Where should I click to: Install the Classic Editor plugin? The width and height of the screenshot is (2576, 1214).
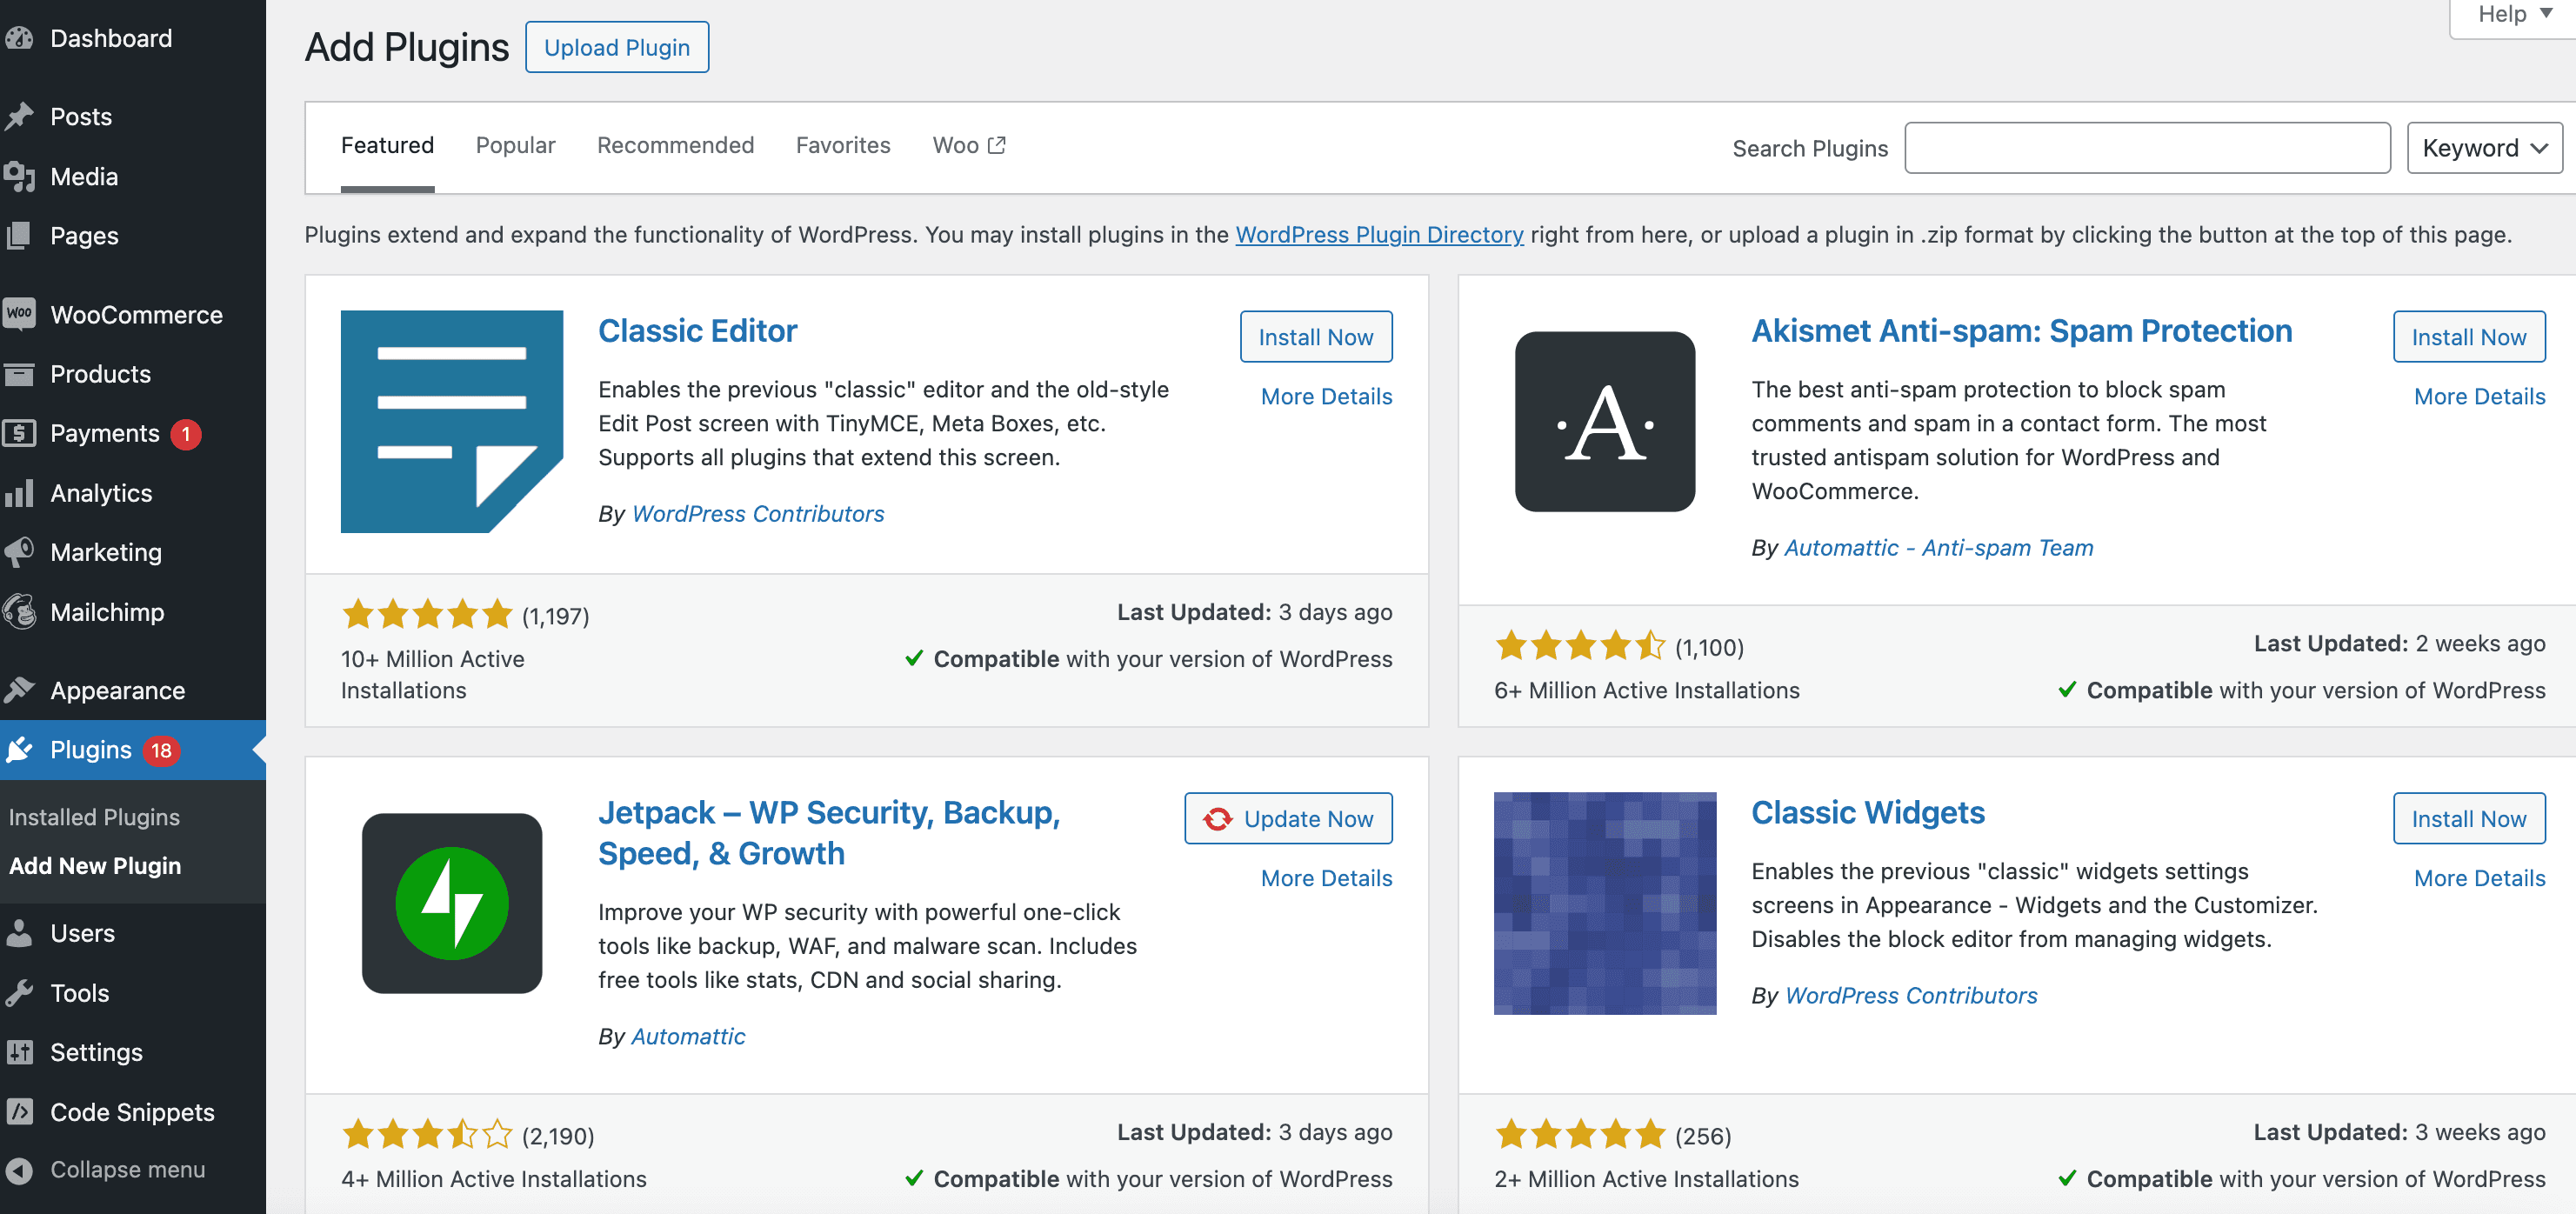point(1316,337)
